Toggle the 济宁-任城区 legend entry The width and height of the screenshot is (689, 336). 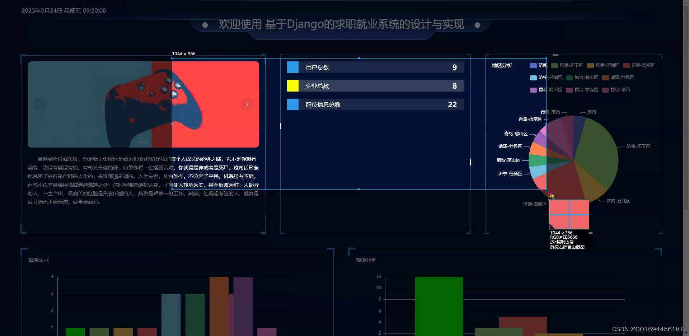(x=546, y=78)
